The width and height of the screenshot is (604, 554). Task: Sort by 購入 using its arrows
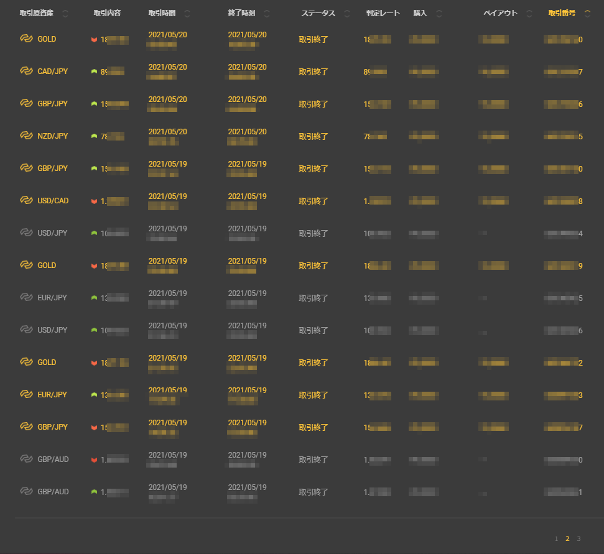[439, 14]
